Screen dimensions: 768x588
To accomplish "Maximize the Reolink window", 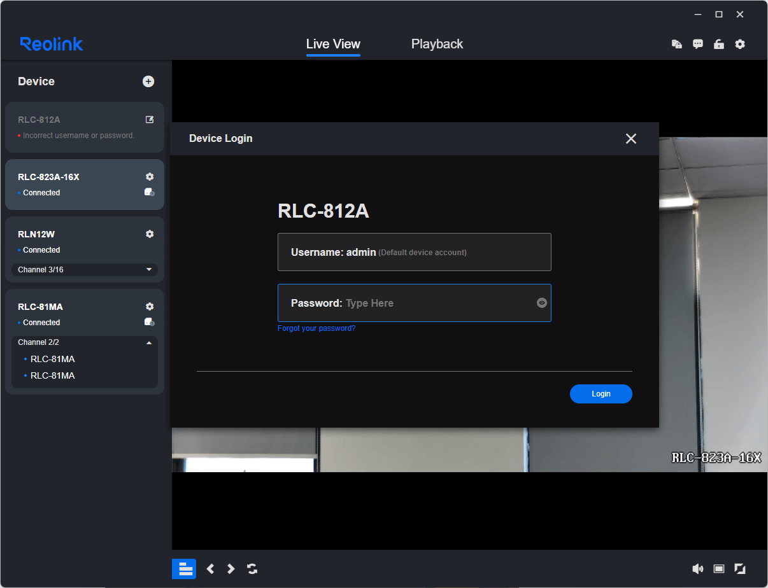I will [719, 14].
